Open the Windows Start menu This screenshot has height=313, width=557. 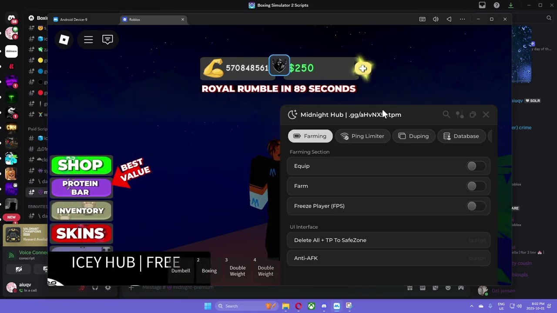click(x=208, y=306)
